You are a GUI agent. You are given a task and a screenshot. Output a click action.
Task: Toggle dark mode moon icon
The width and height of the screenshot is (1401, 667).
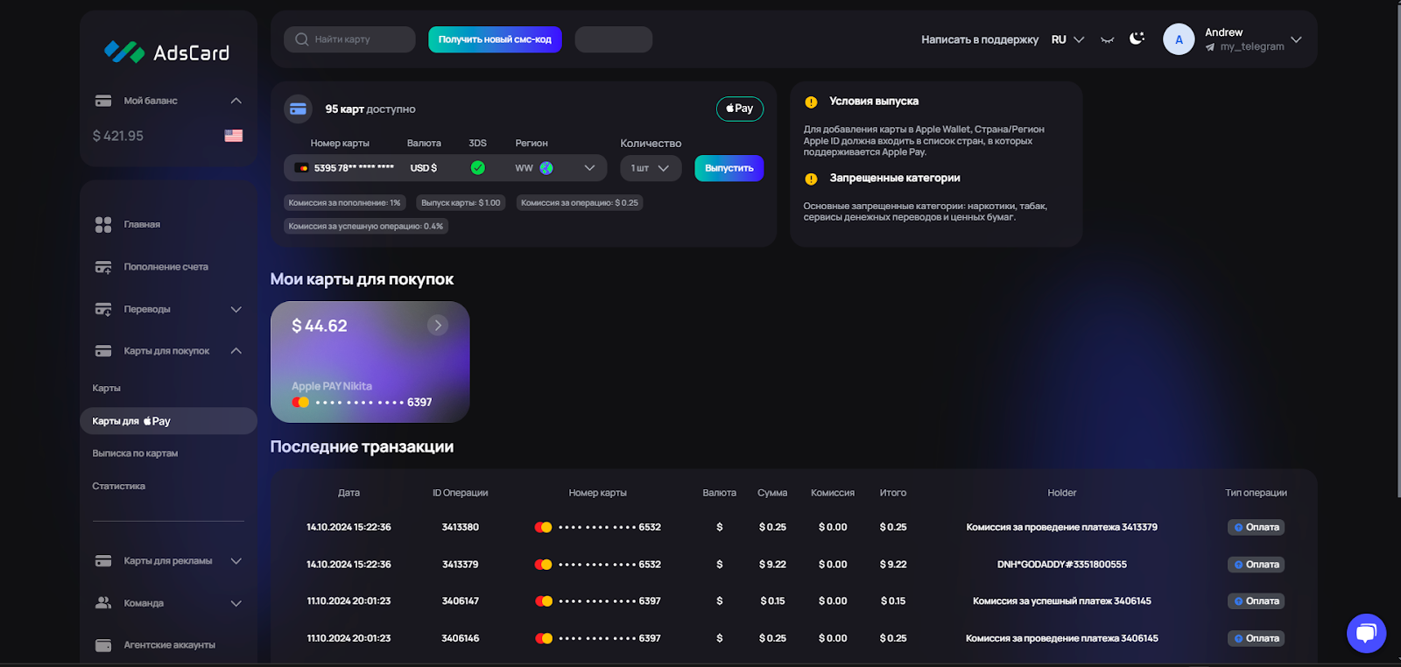(1137, 39)
